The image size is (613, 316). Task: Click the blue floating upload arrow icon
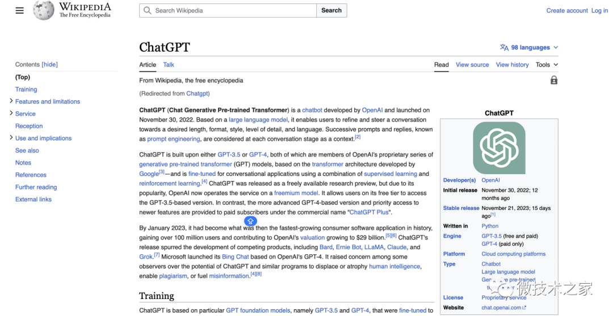(x=251, y=221)
